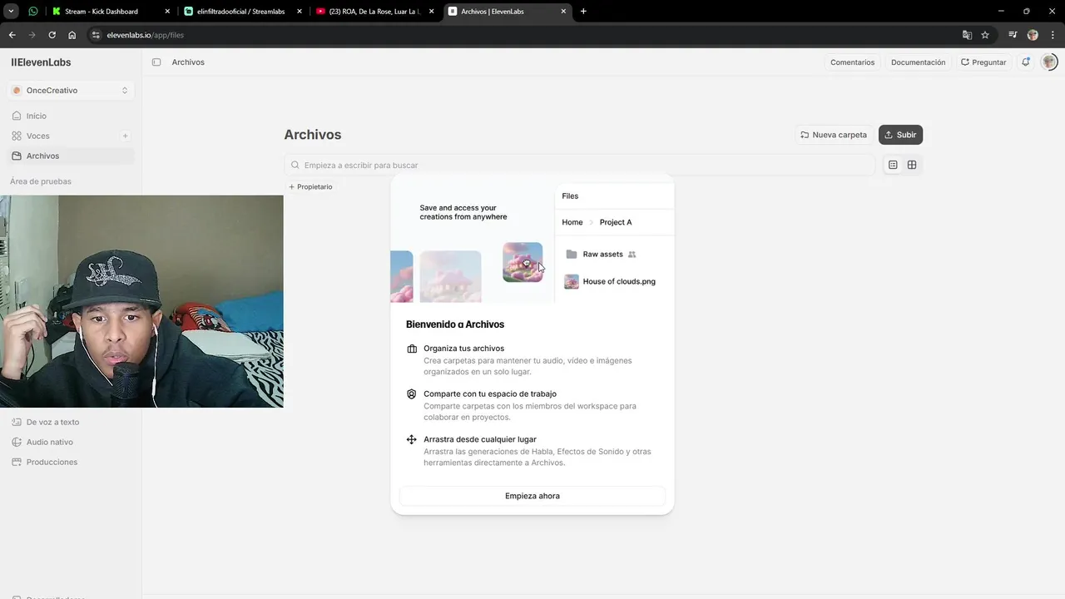Open the Chrome three-dot menu
The height and width of the screenshot is (599, 1065).
1053,35
